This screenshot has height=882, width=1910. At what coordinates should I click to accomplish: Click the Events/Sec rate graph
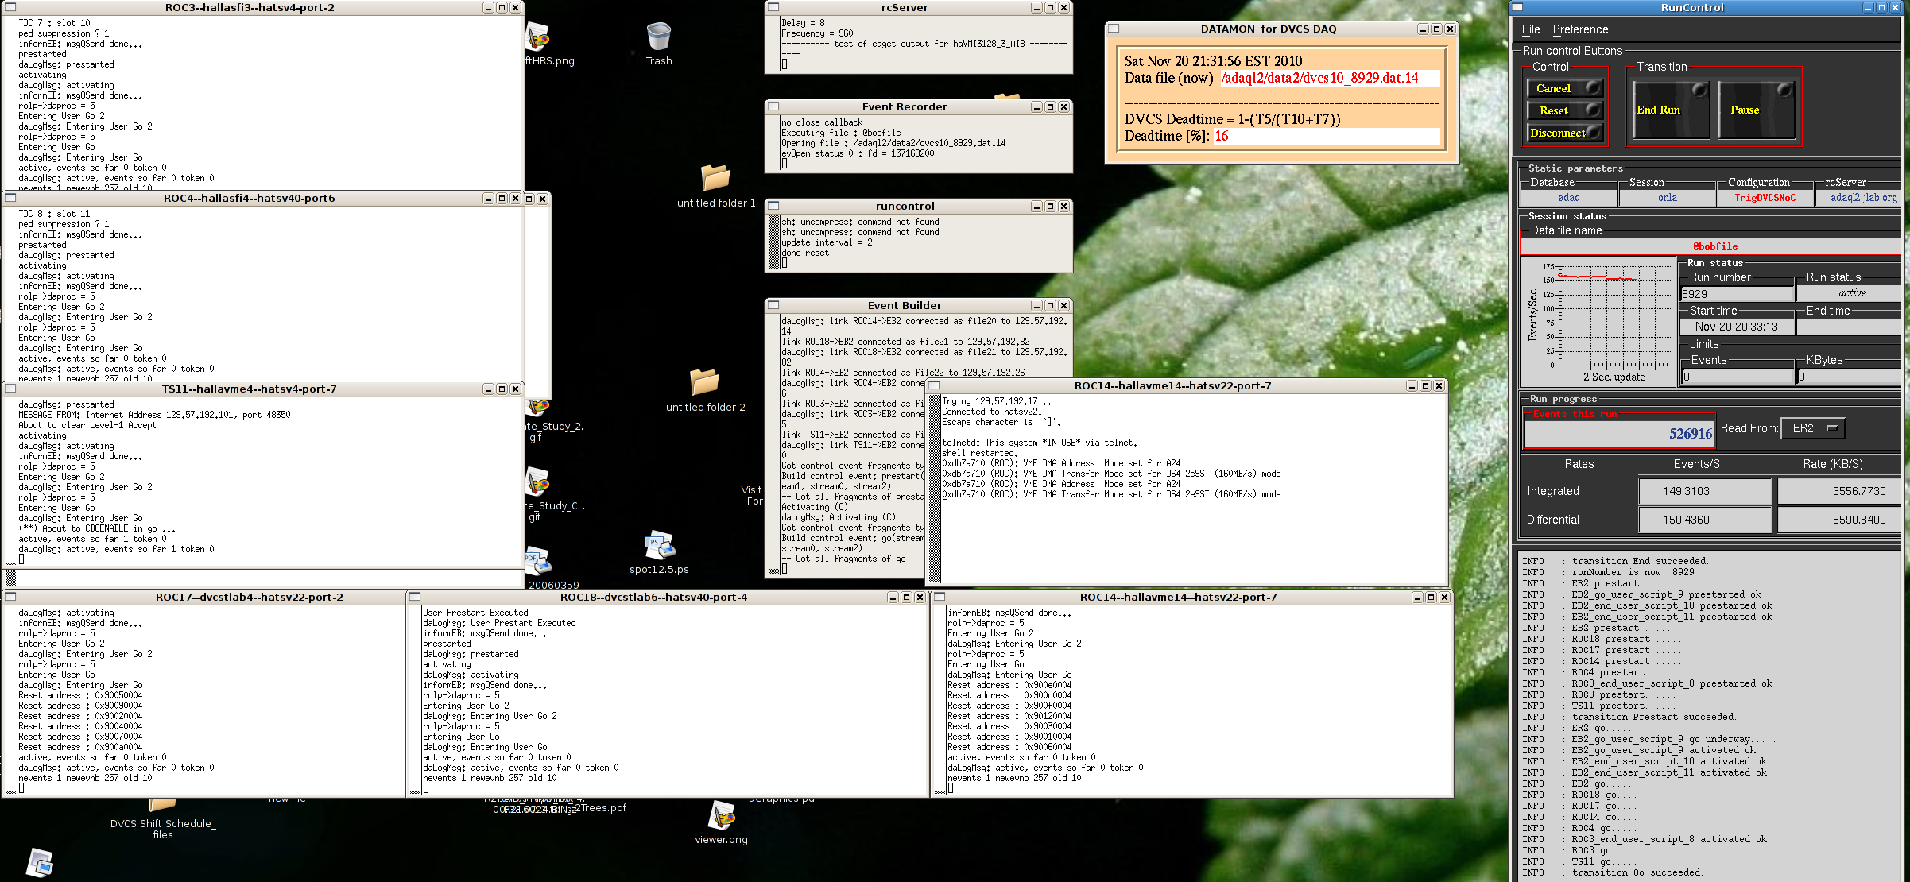pos(1598,322)
